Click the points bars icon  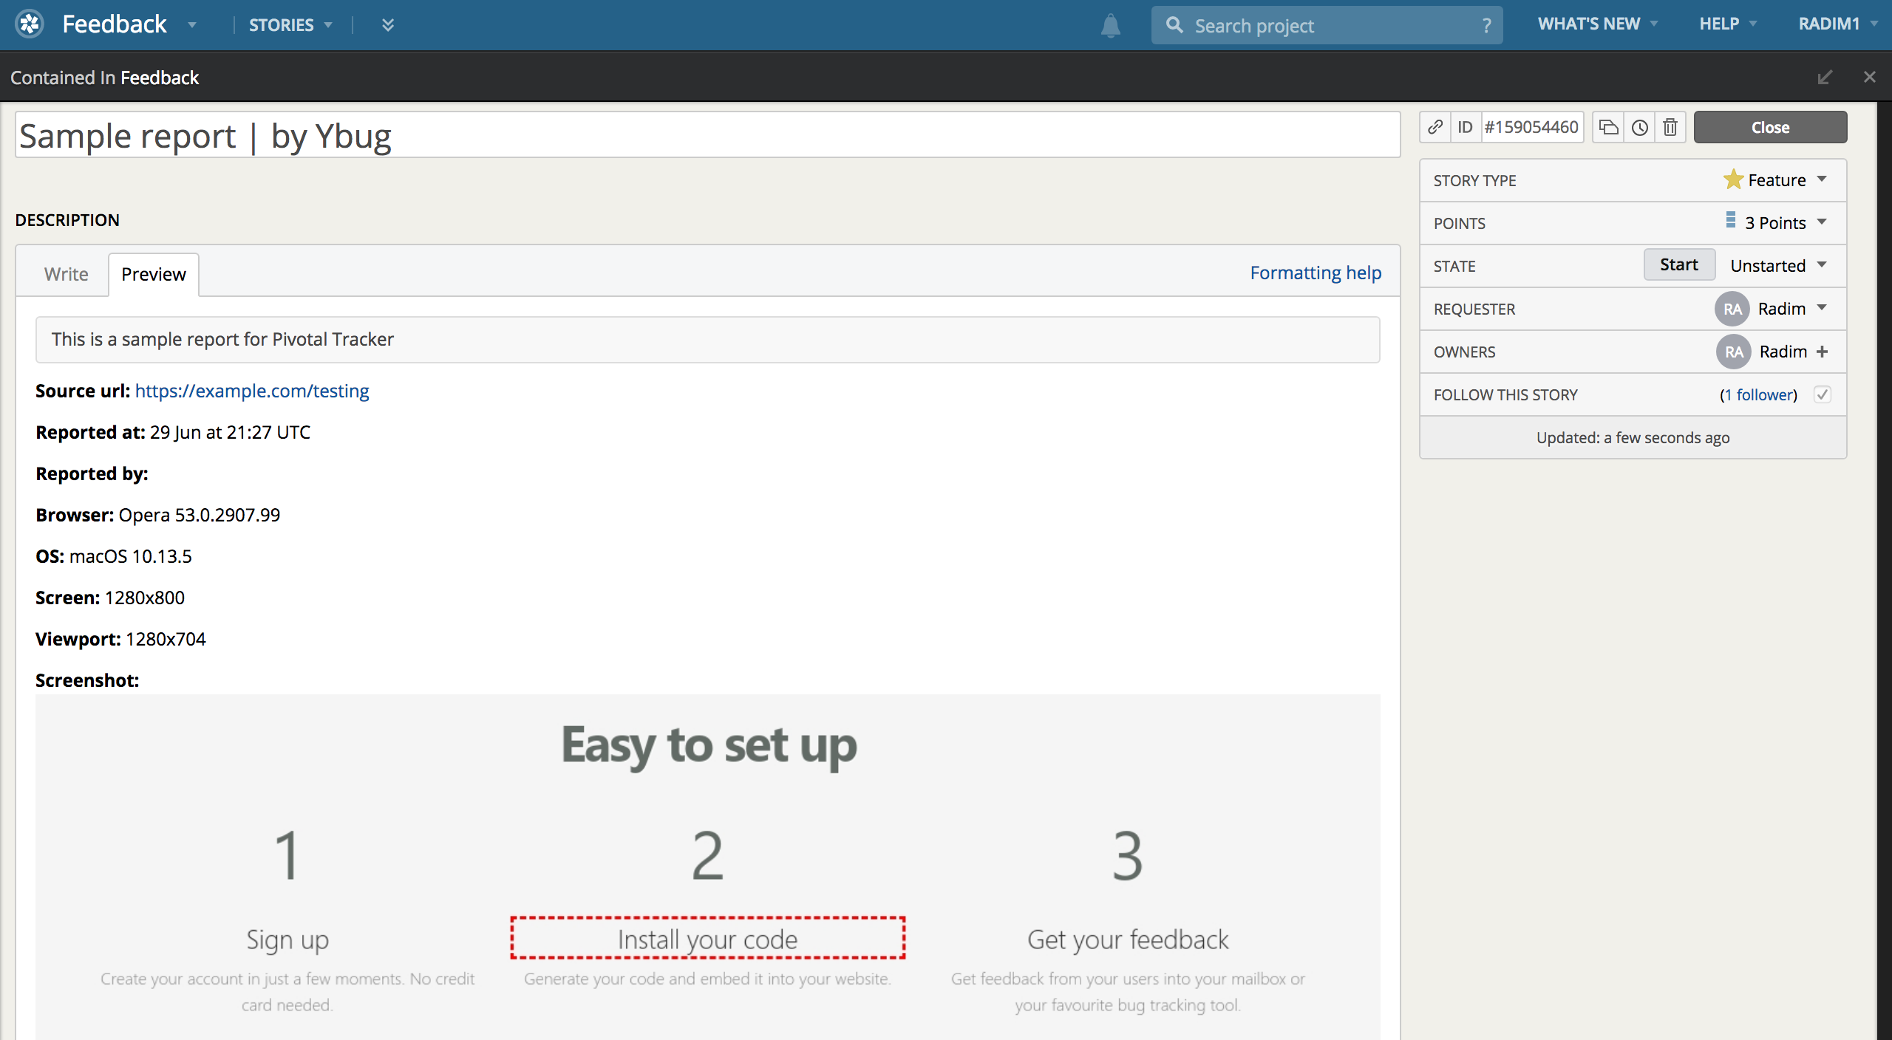[x=1730, y=220]
